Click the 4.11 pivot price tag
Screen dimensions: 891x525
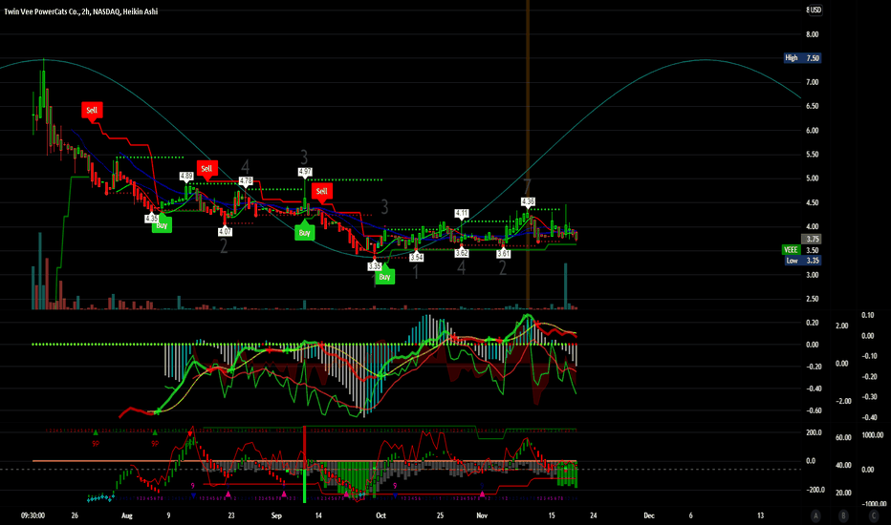point(462,214)
